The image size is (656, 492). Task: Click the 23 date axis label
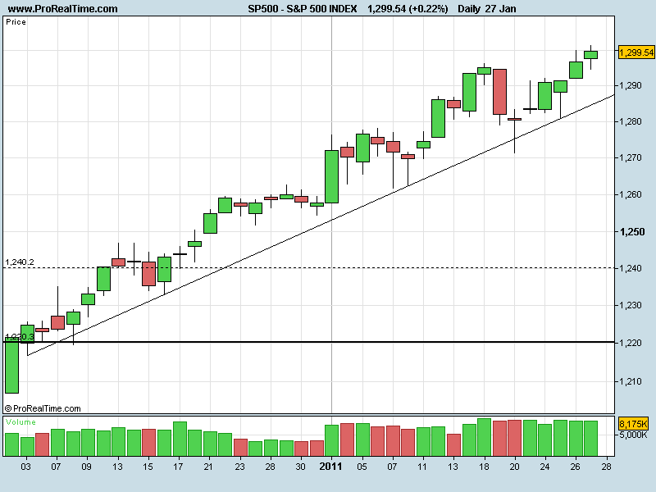coord(239,467)
